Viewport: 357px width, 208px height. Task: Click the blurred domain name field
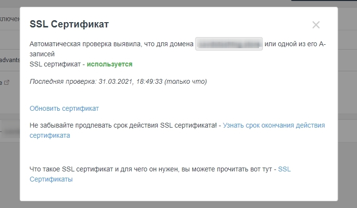point(229,44)
